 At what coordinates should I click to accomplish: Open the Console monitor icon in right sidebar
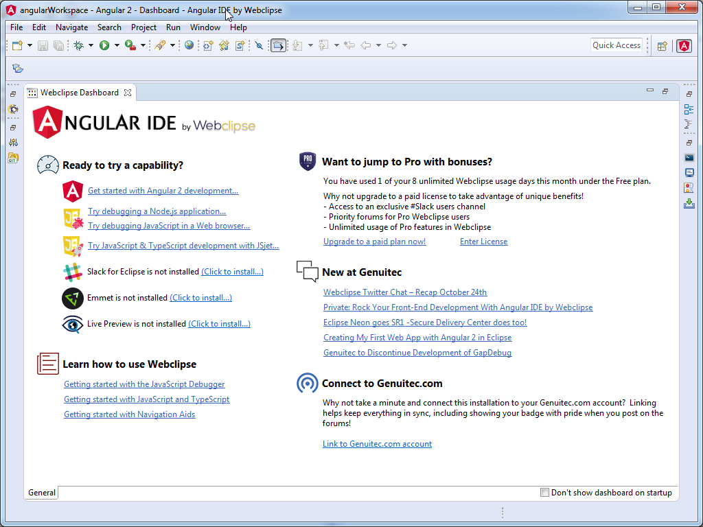tap(689, 172)
